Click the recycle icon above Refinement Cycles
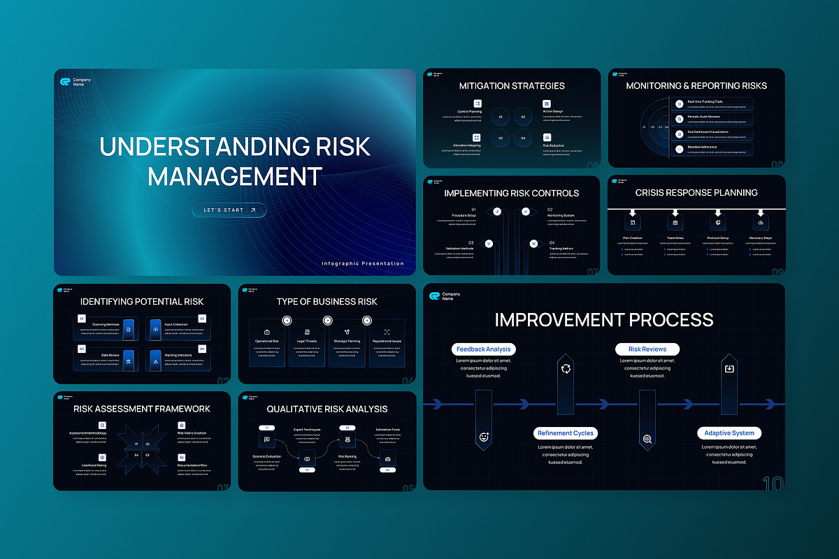 pos(566,368)
